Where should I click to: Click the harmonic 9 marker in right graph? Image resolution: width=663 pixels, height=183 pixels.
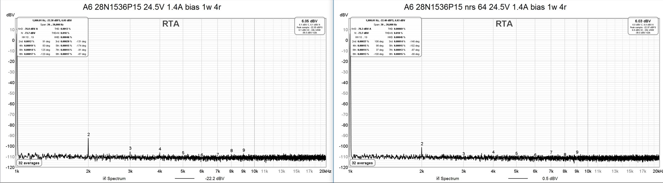pos(577,152)
